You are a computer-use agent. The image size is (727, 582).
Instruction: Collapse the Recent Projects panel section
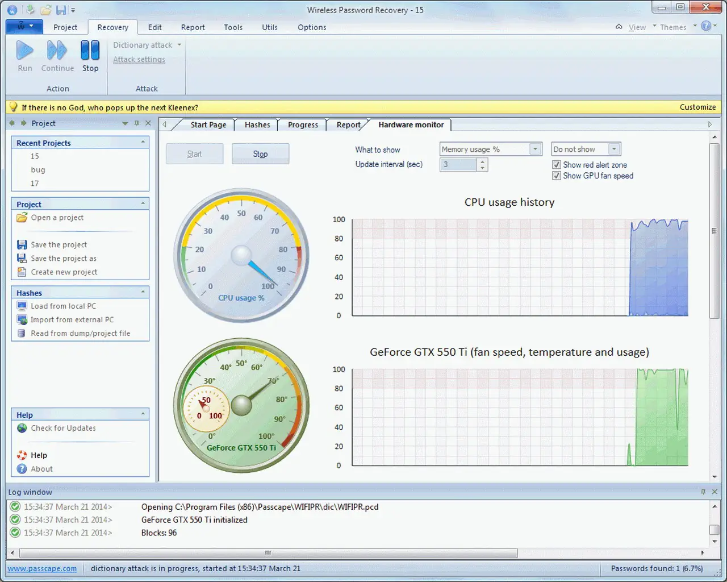point(143,142)
